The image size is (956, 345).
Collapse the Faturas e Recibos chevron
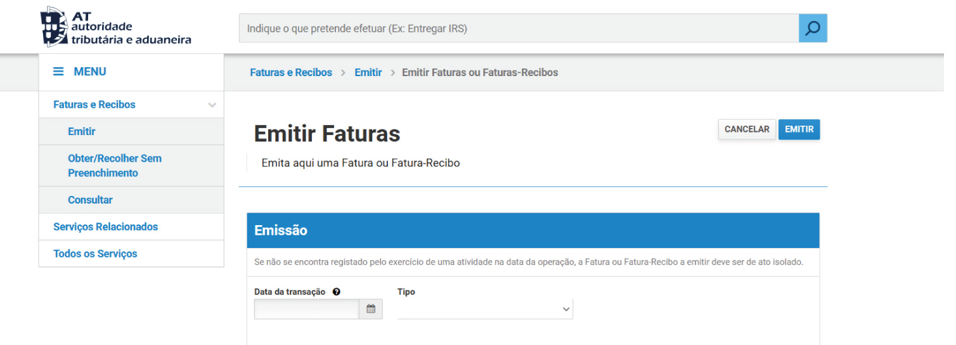(x=212, y=105)
